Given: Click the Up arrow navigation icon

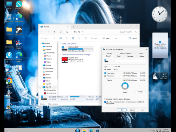Looking at the screenshot, I should point(54,32).
